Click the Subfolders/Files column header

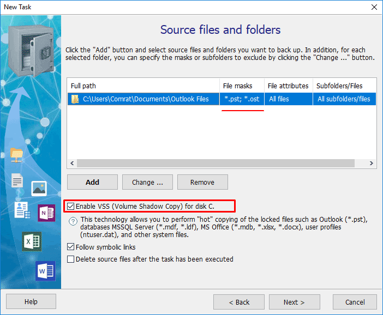344,86
